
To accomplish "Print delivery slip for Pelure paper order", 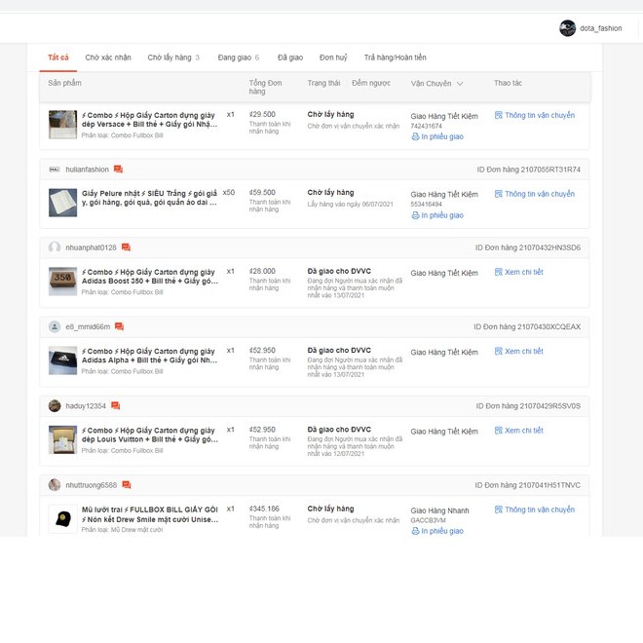I will pyautogui.click(x=437, y=215).
